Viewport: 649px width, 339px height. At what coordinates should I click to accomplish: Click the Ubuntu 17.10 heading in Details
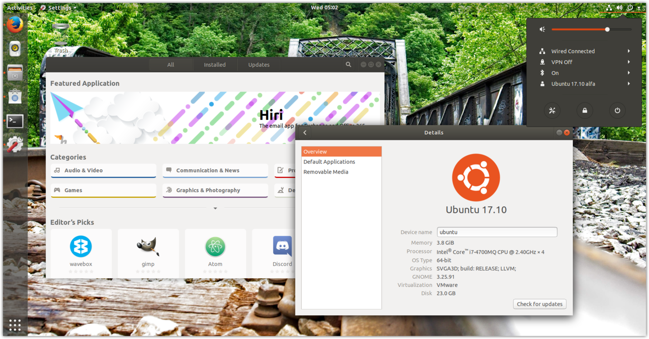pos(476,210)
